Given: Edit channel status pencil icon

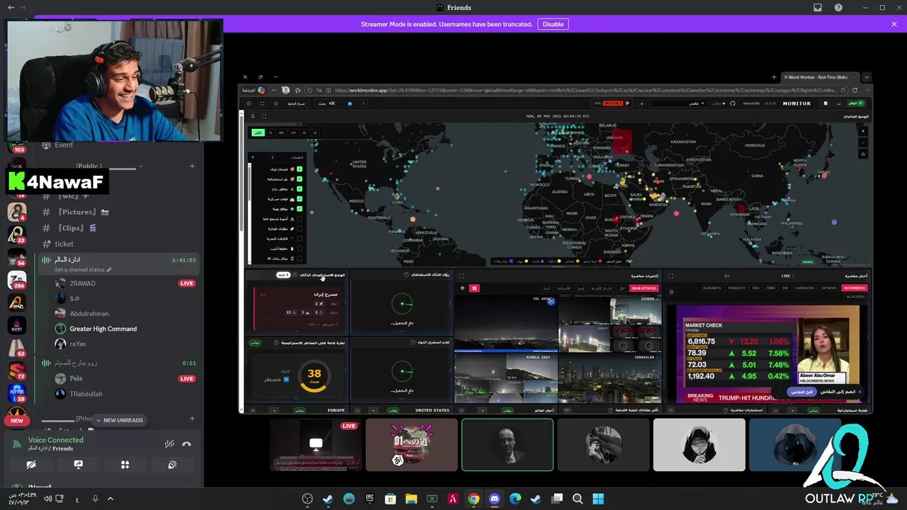Looking at the screenshot, I should [109, 270].
